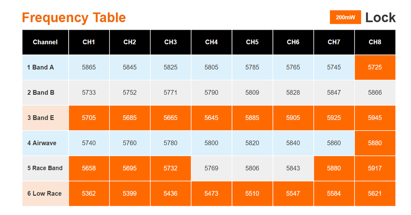This screenshot has height=215, width=411.
Task: Click the Lock label text
Action: point(380,17)
